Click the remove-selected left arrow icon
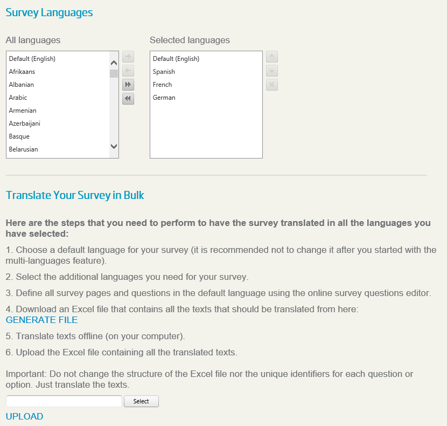Image resolution: width=447 pixels, height=426 pixels. click(x=128, y=71)
